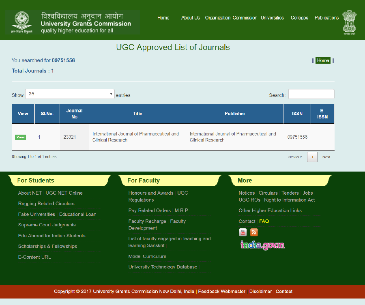Viewport: 365px width, 305px height.
Task: Go to Previous page of results
Action: (295, 157)
